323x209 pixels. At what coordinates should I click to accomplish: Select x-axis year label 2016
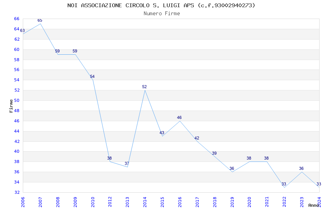180,202
